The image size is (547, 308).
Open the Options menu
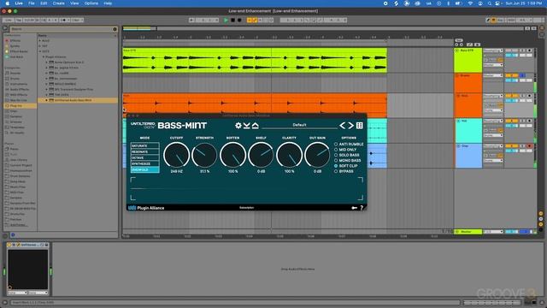[x=91, y=3]
